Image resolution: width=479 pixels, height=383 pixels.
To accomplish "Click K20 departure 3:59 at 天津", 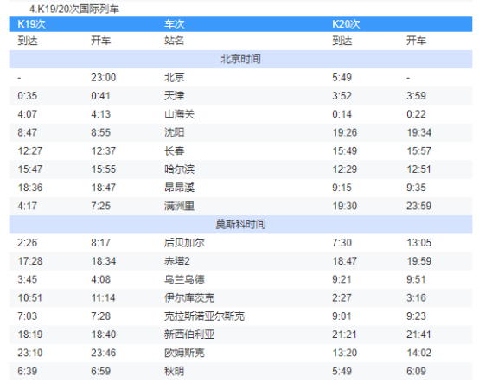I will pyautogui.click(x=416, y=96).
